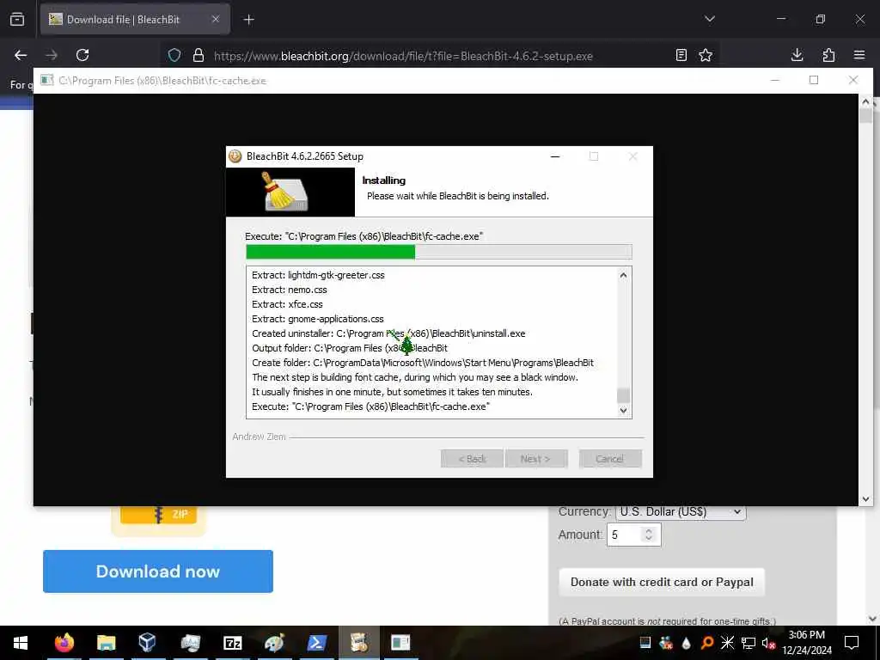The height and width of the screenshot is (660, 880).
Task: Select log line 'Extract: nemo.css'
Action: coord(289,290)
